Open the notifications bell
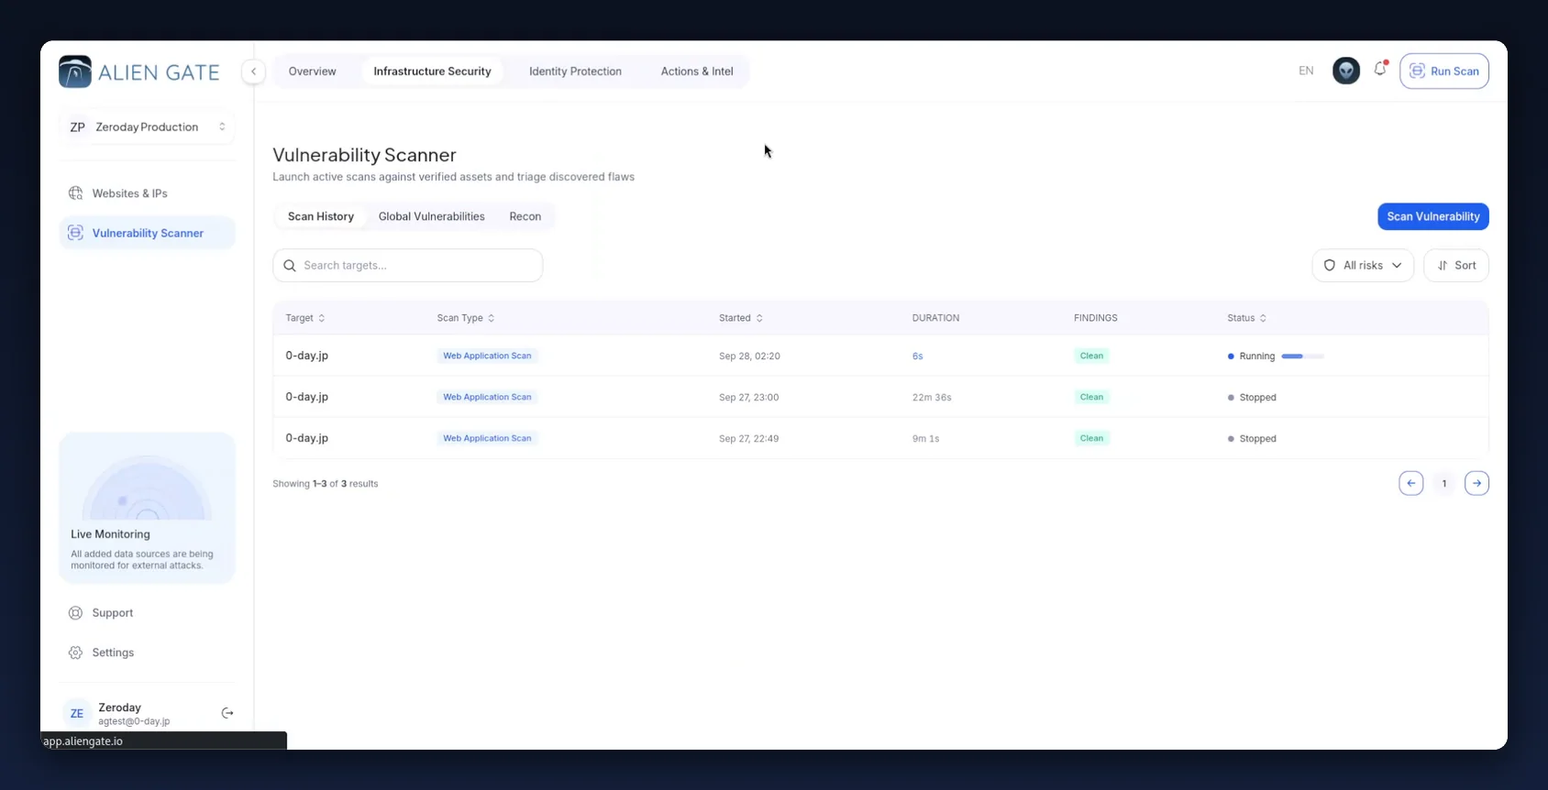Viewport: 1548px width, 790px height. click(1380, 70)
